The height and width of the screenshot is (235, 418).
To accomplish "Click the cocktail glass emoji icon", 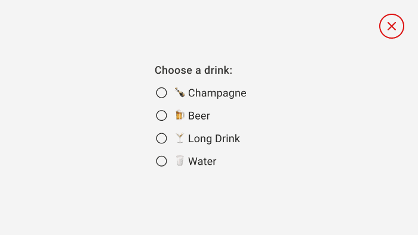I will (180, 138).
